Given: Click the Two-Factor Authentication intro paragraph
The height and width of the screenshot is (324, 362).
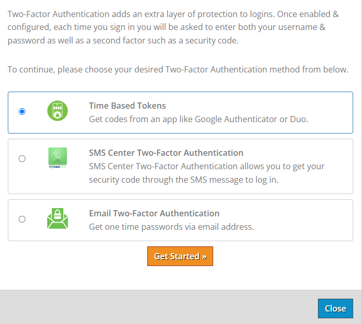Looking at the screenshot, I should pyautogui.click(x=166, y=26).
